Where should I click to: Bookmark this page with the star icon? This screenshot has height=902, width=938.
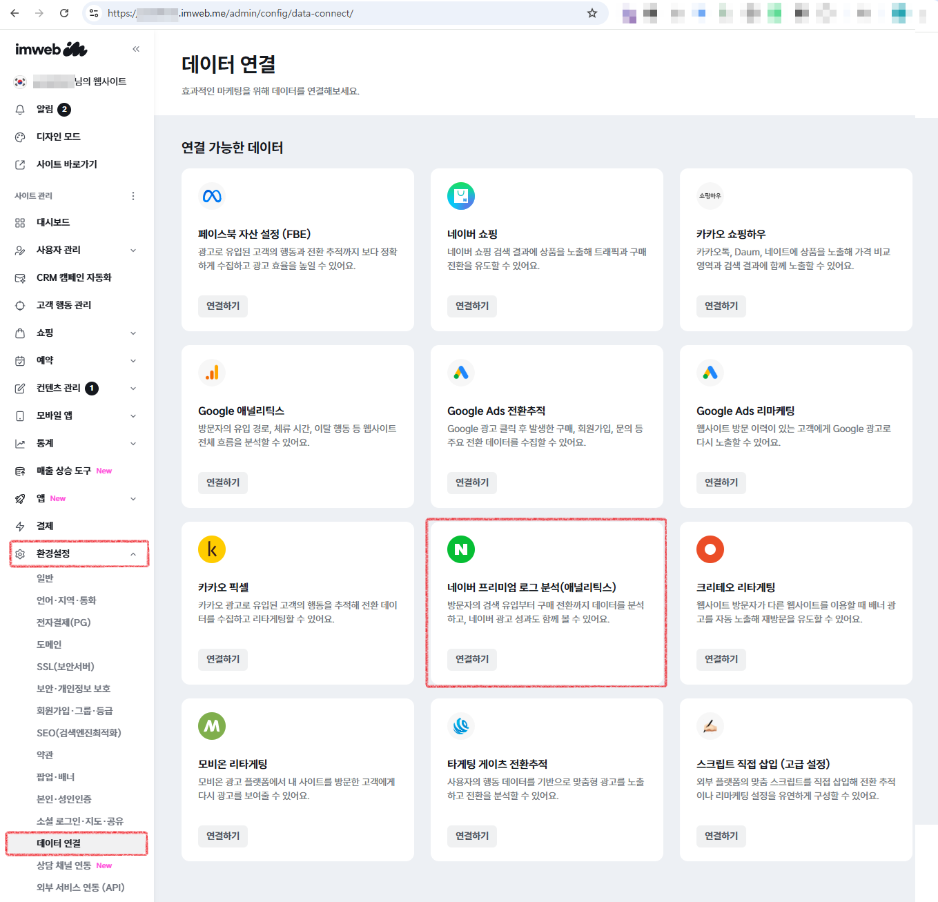coord(592,13)
